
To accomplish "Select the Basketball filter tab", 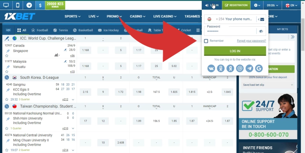I will click(83, 30).
